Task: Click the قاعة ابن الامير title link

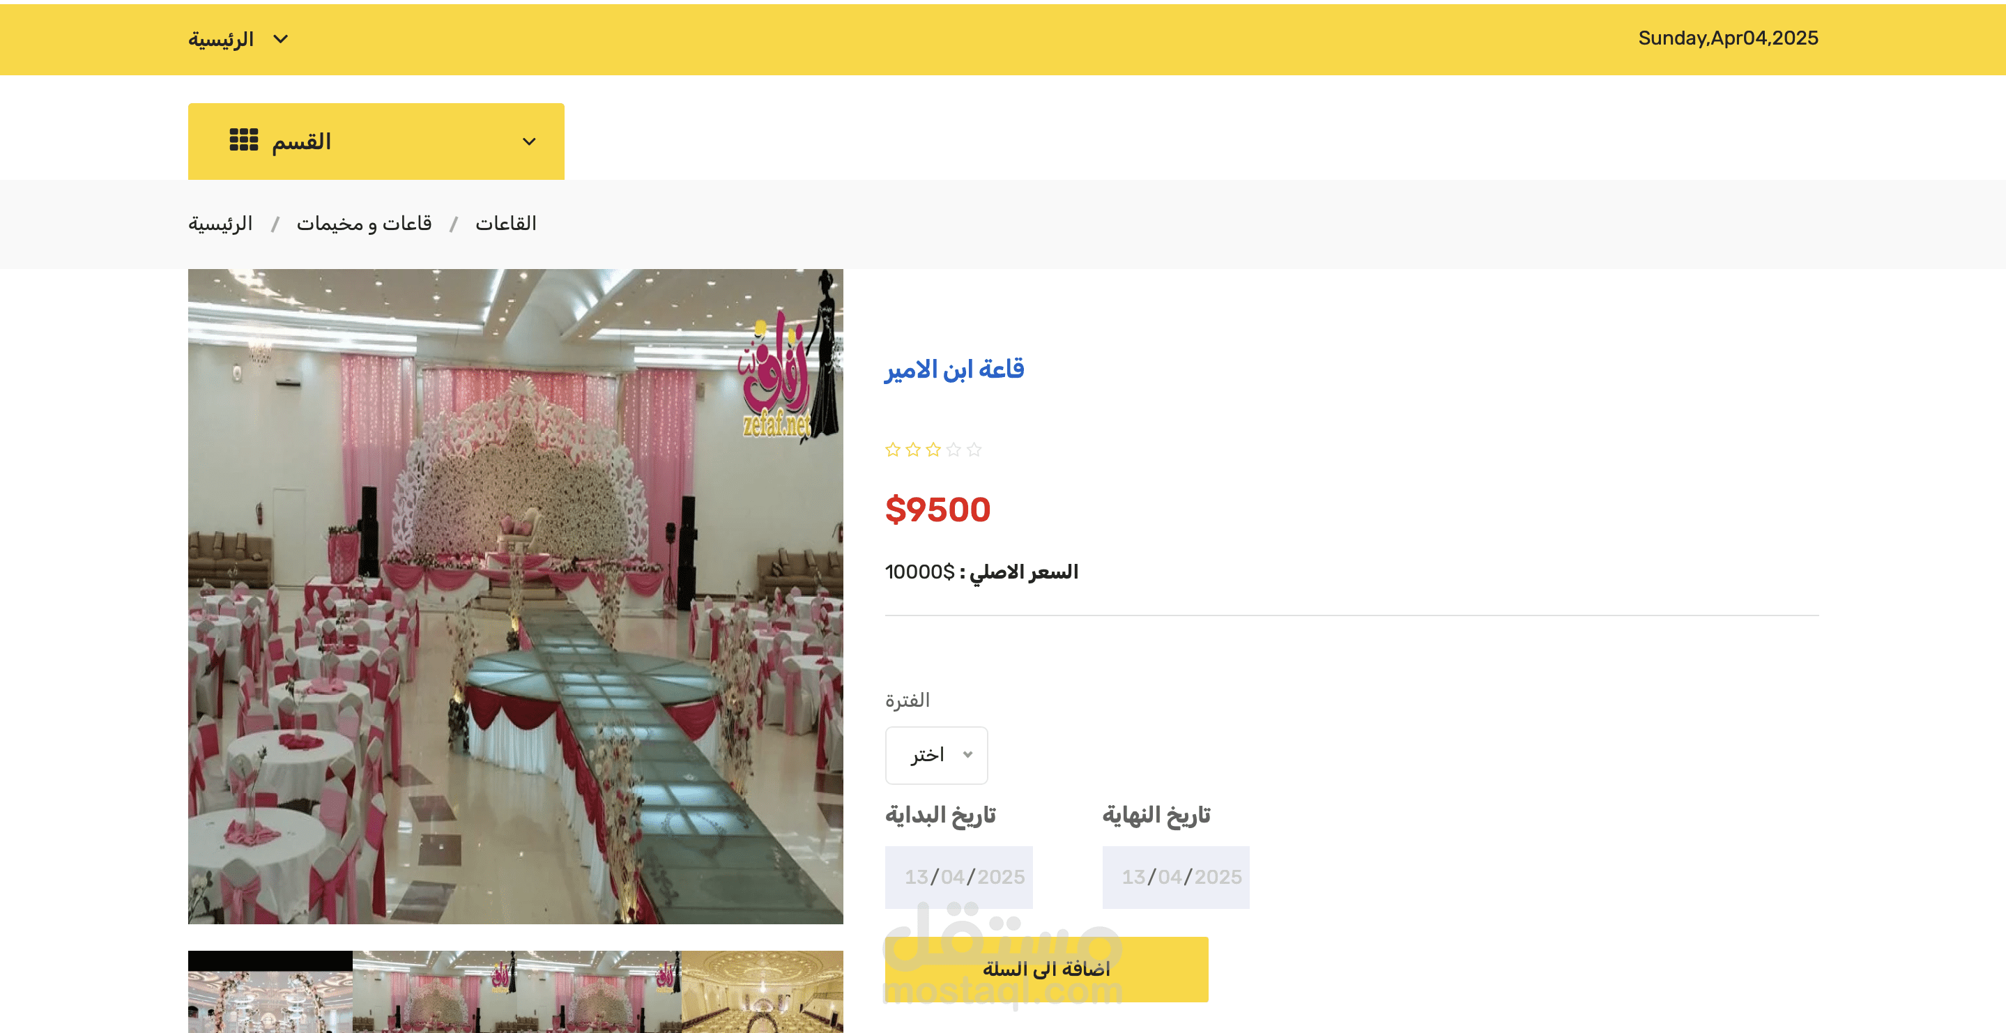Action: 954,369
